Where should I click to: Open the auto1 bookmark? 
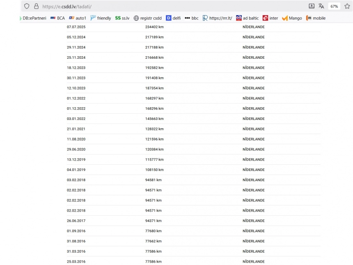(x=78, y=18)
